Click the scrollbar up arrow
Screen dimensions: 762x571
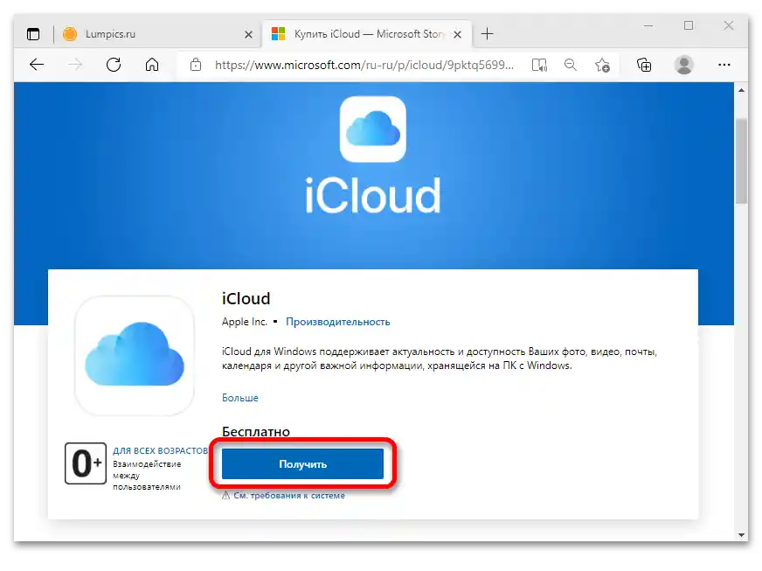[741, 90]
